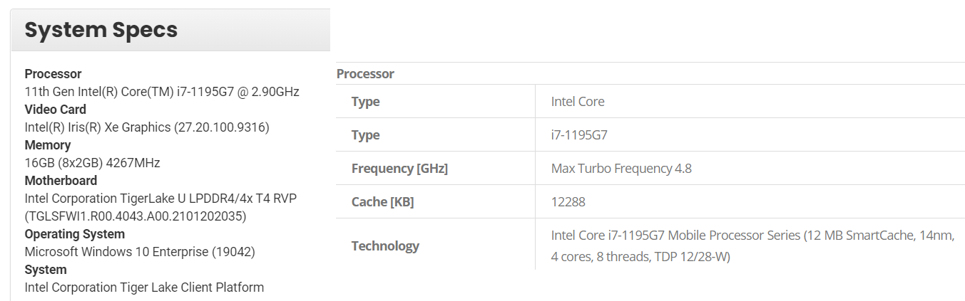Click the 16GB (8x2GB) 4267MHz value
Image resolution: width=965 pixels, height=301 pixels.
pos(92,163)
